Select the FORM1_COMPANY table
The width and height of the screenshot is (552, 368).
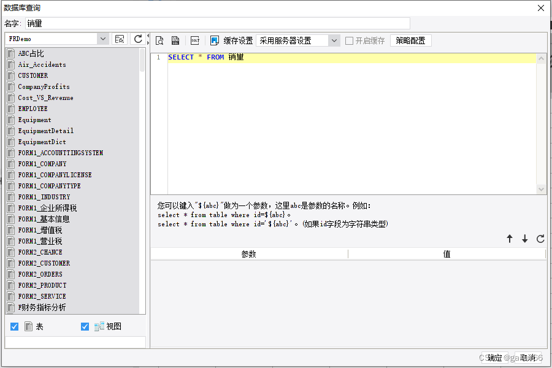pos(42,164)
